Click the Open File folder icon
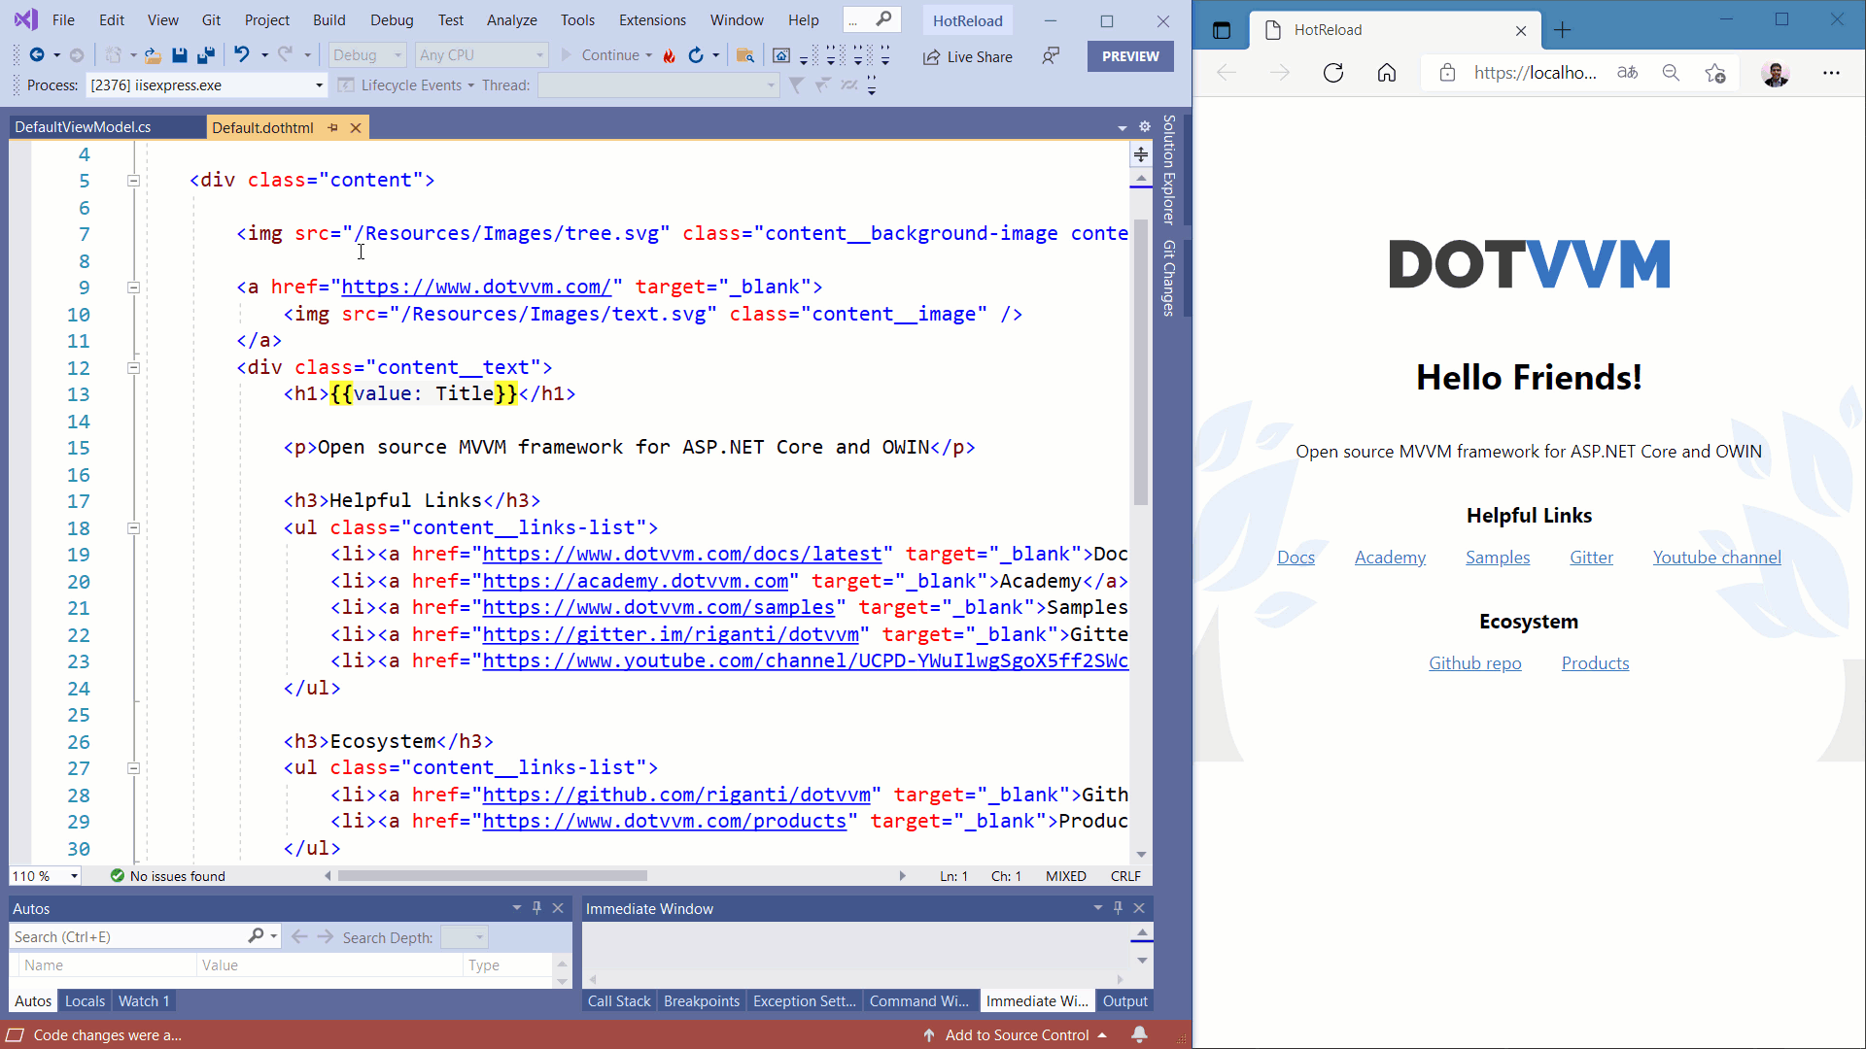Viewport: 1866px width, 1049px height. [x=153, y=56]
